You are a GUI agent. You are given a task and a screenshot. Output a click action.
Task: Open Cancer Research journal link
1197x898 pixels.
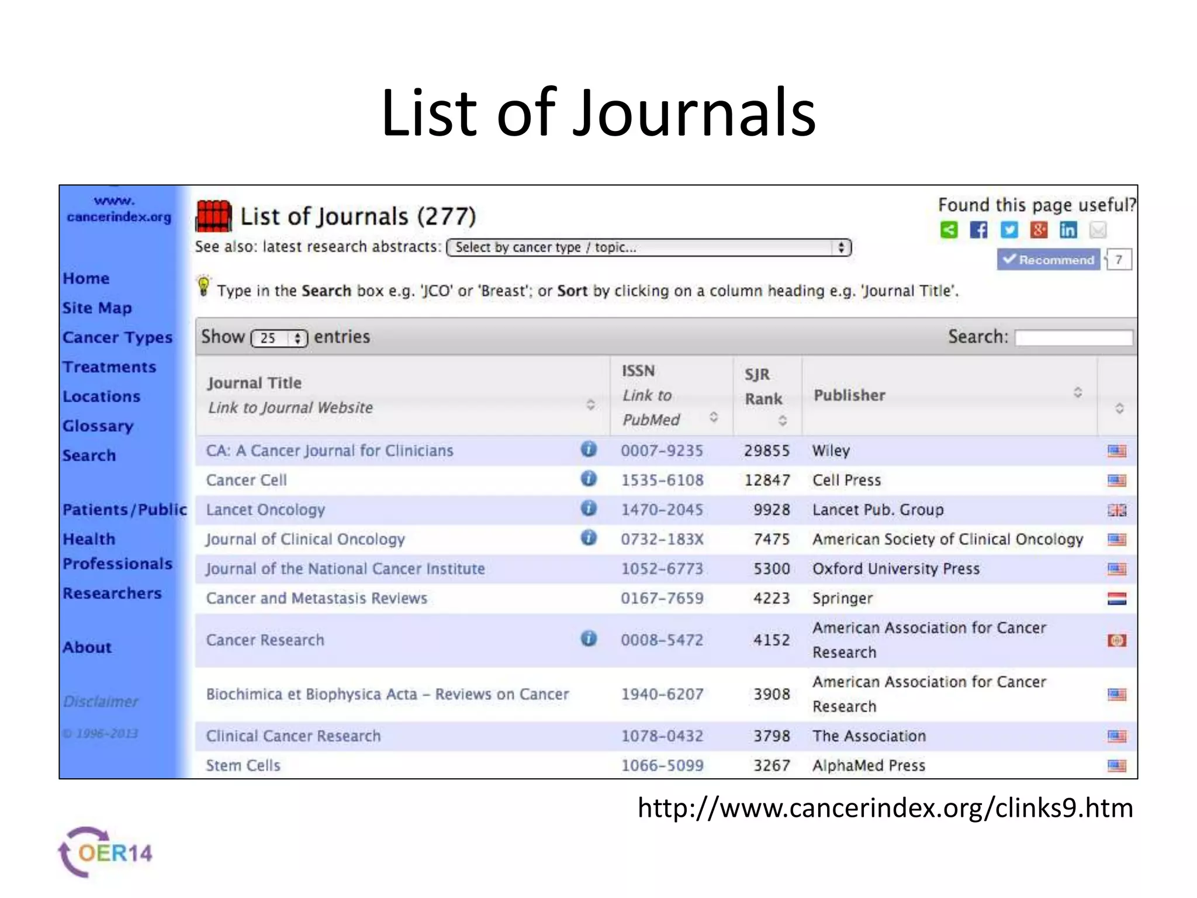click(x=265, y=640)
